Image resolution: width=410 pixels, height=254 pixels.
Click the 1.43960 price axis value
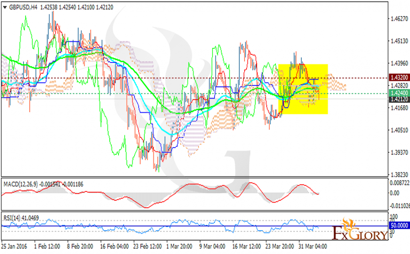coord(399,63)
